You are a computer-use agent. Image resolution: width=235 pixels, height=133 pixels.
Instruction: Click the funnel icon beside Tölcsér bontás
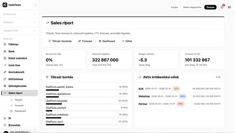[x=47, y=77]
